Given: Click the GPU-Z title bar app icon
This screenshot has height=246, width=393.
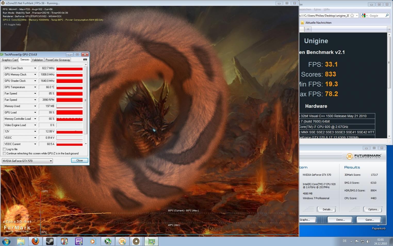Looking at the screenshot, I should [x=2, y=55].
